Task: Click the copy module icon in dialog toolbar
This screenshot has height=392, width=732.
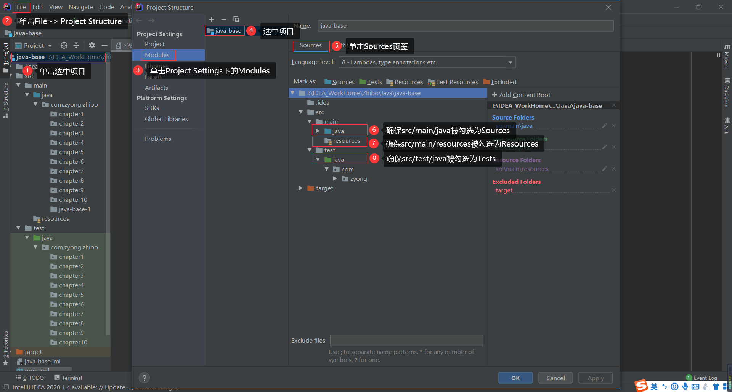Action: pyautogui.click(x=236, y=19)
